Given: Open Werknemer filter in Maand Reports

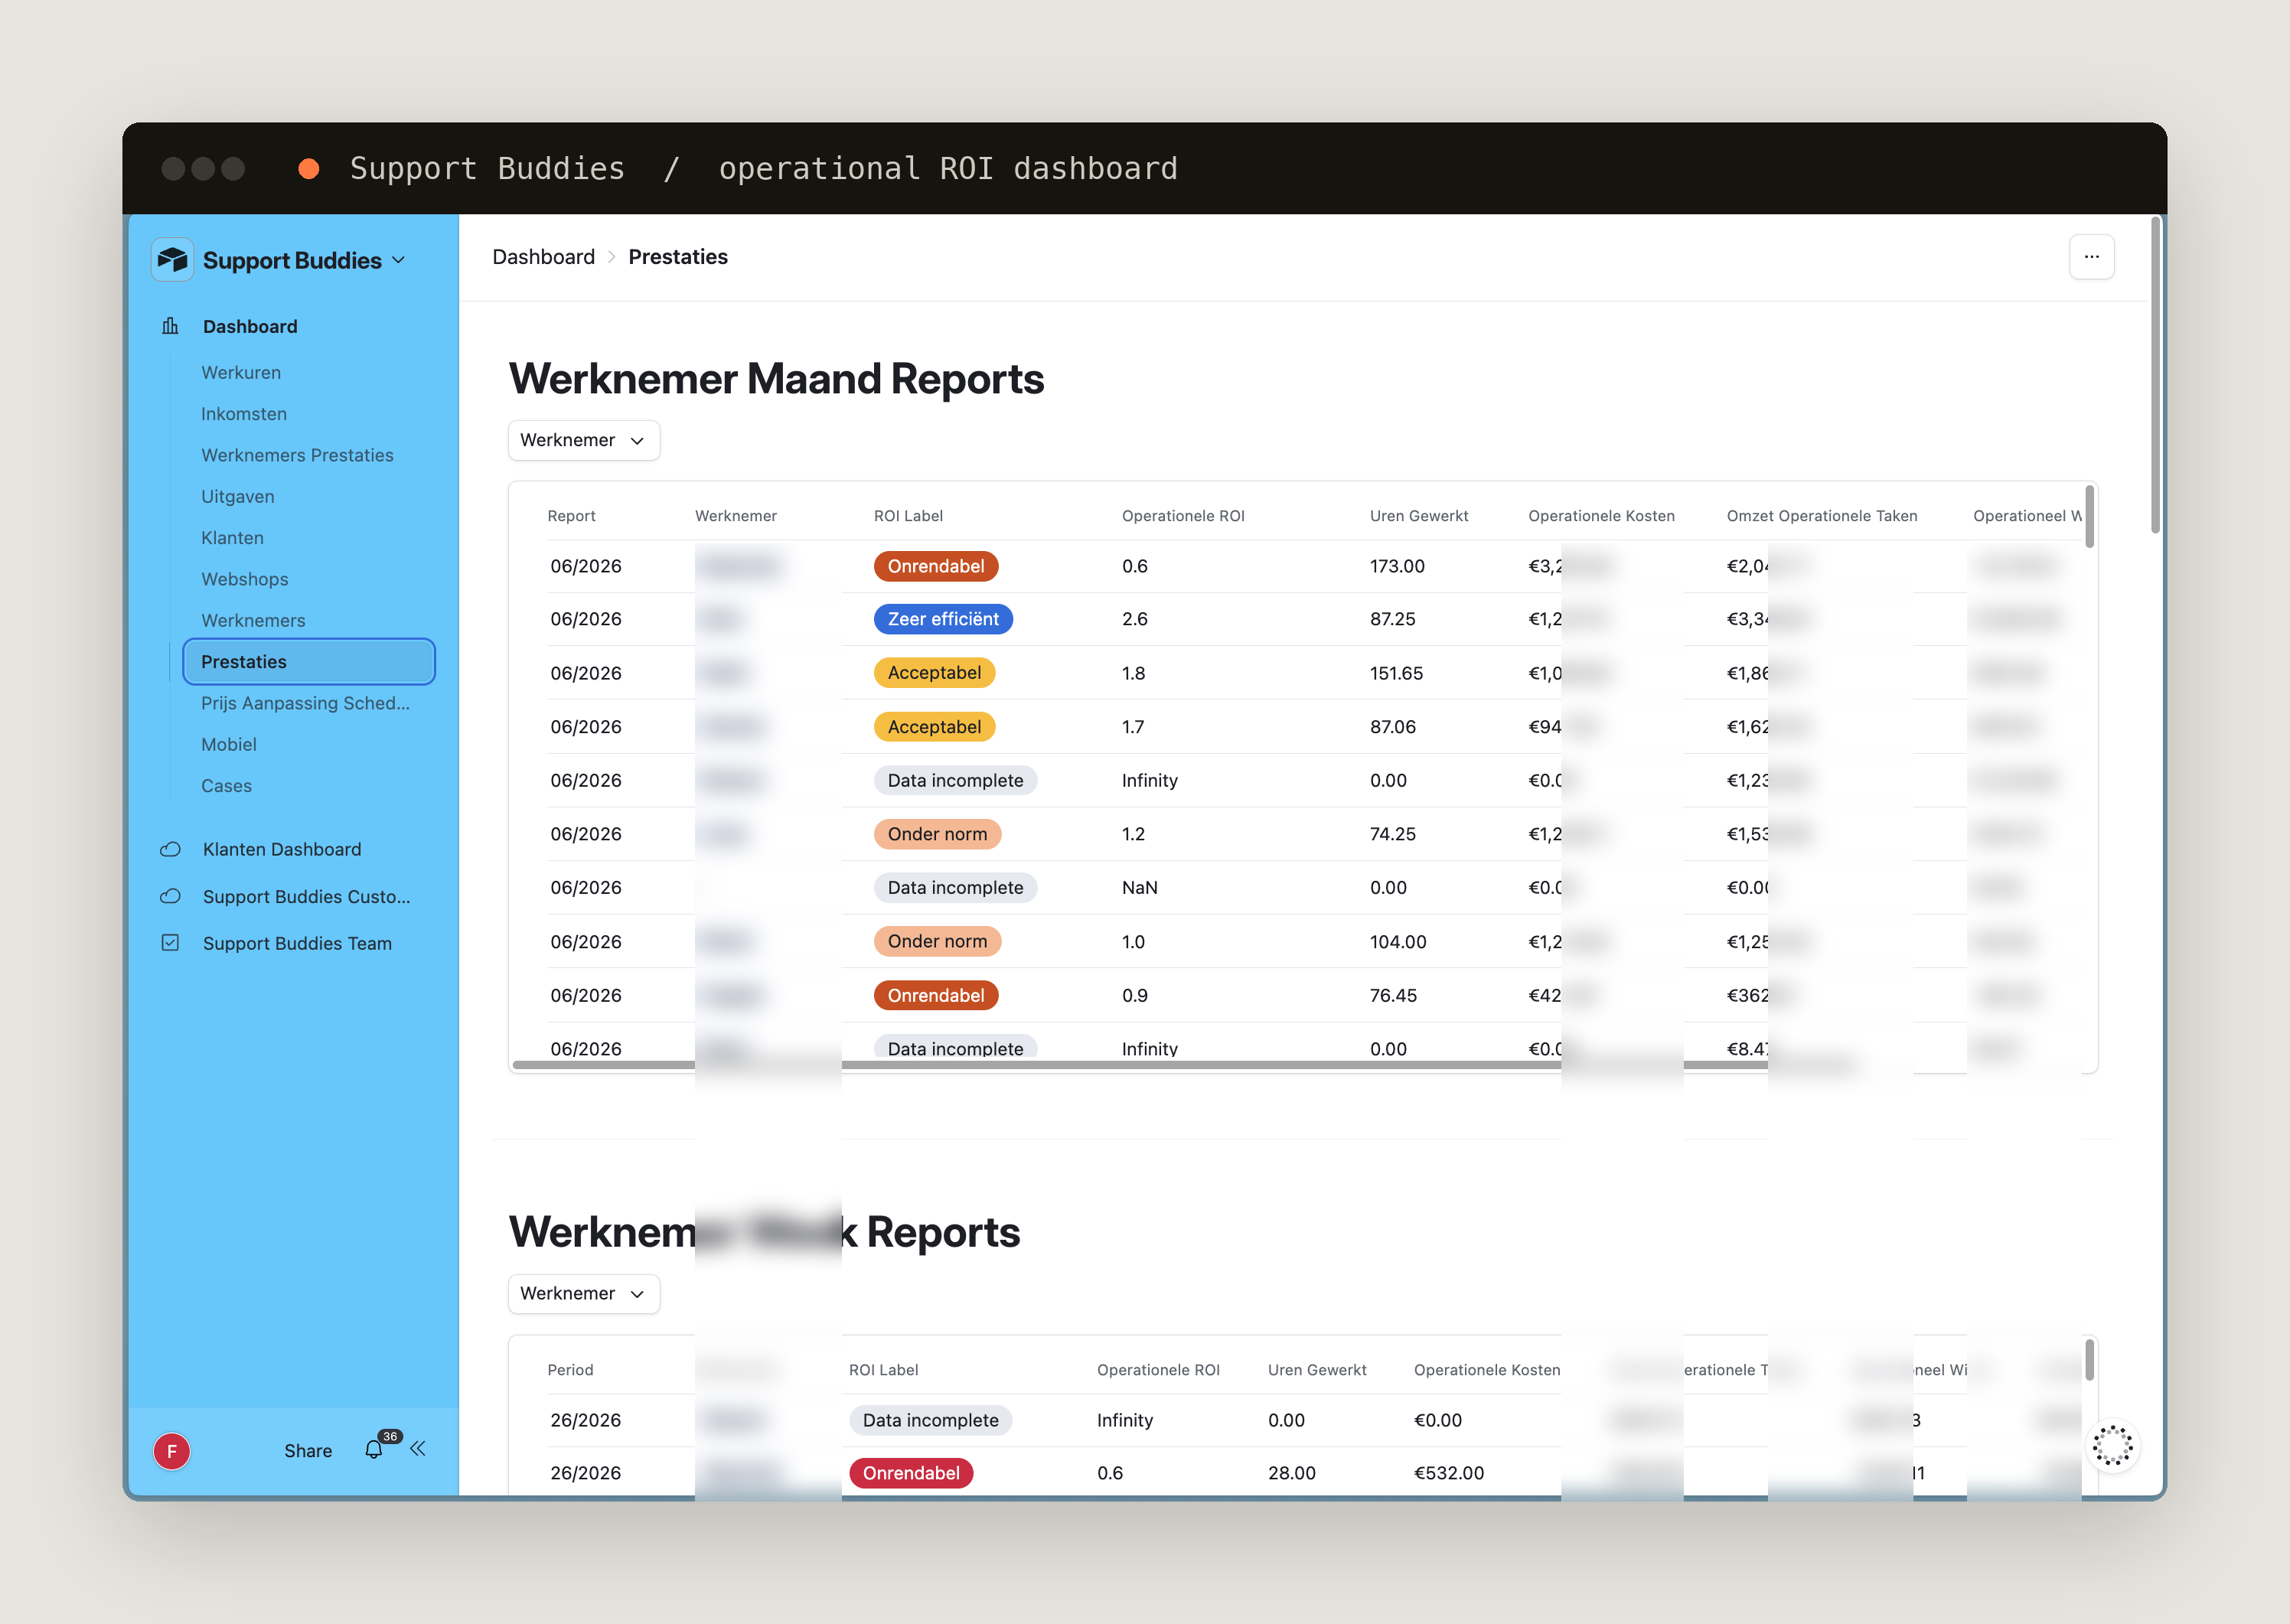Looking at the screenshot, I should pyautogui.click(x=584, y=440).
